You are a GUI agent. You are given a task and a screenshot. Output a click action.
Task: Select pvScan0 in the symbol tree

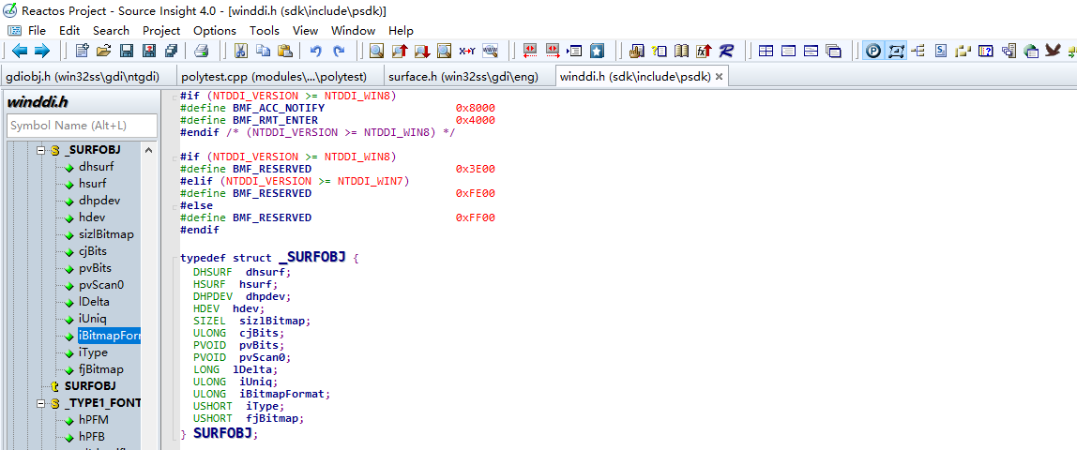coord(101,285)
